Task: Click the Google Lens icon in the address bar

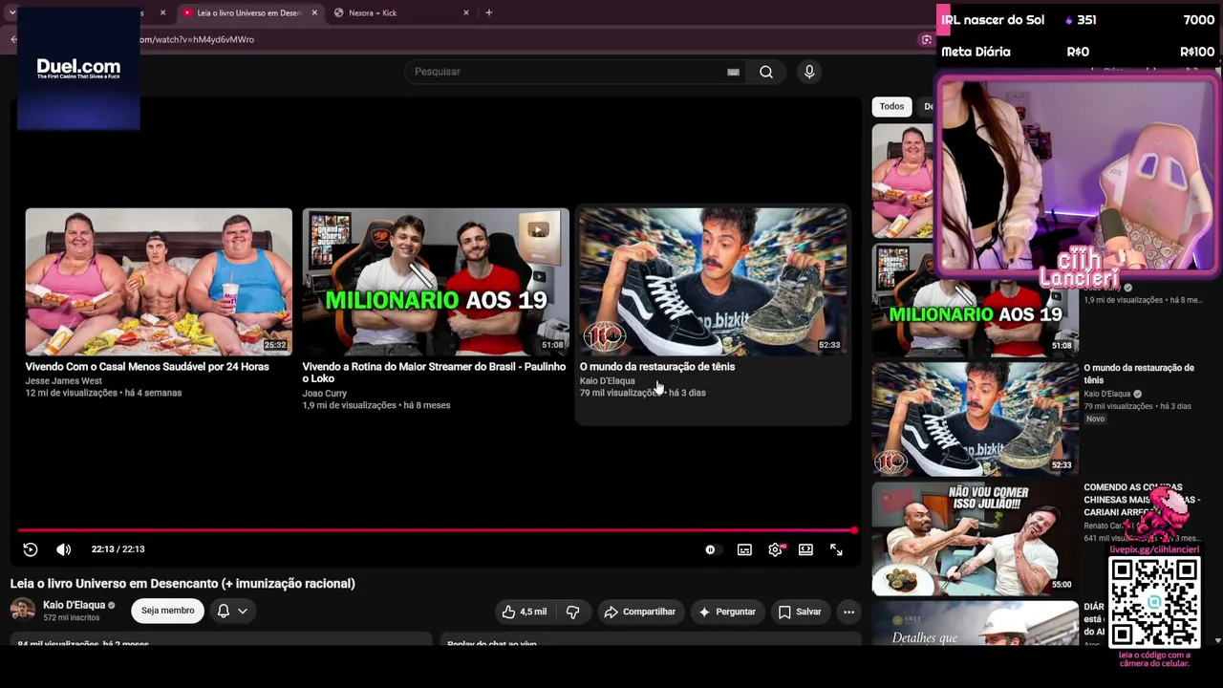Action: pyautogui.click(x=926, y=39)
